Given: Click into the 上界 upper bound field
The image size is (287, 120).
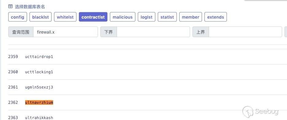Looking at the screenshot, I should [x=245, y=32].
